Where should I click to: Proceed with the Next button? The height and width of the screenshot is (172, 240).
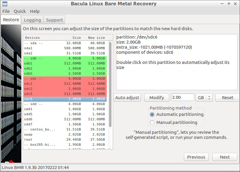(225, 157)
